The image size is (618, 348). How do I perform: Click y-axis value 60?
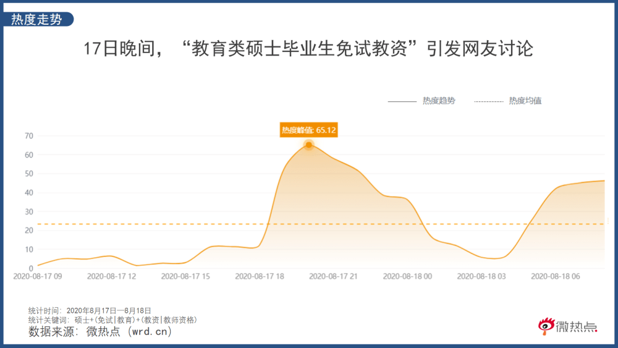29,155
